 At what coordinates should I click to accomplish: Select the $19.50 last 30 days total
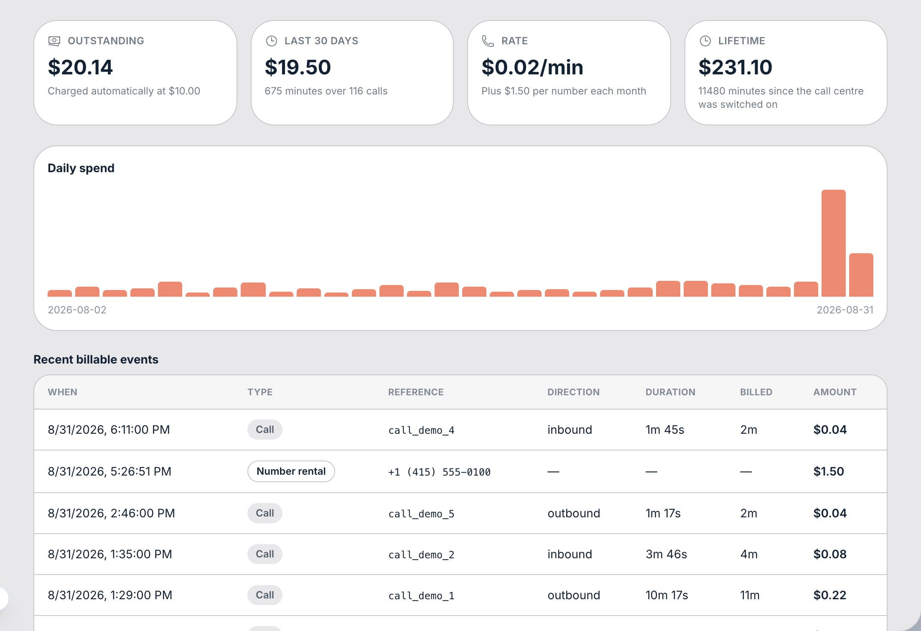pyautogui.click(x=298, y=67)
